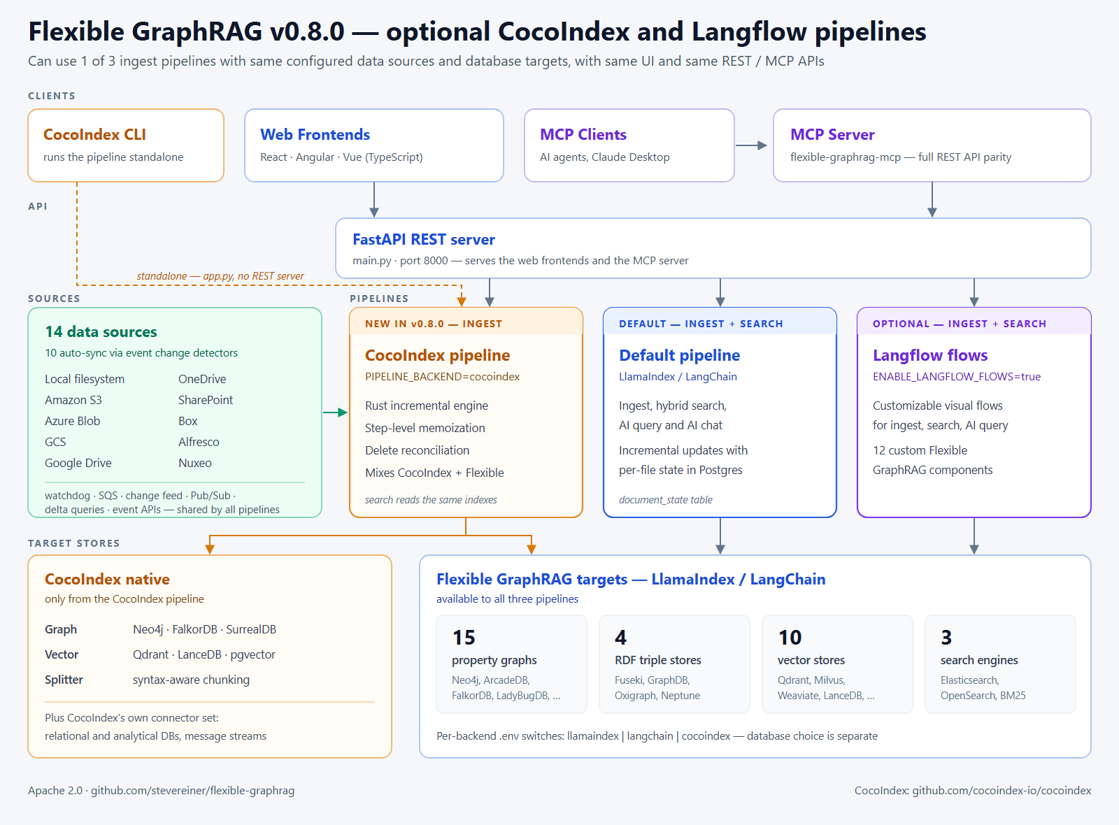Select 'Nuxeo' source entry
This screenshot has width=1119, height=825.
point(195,463)
